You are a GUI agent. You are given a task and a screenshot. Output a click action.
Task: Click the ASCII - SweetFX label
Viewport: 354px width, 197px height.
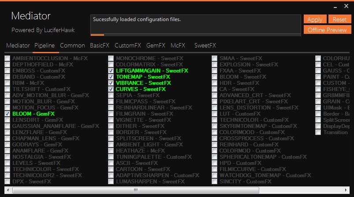[137, 163]
